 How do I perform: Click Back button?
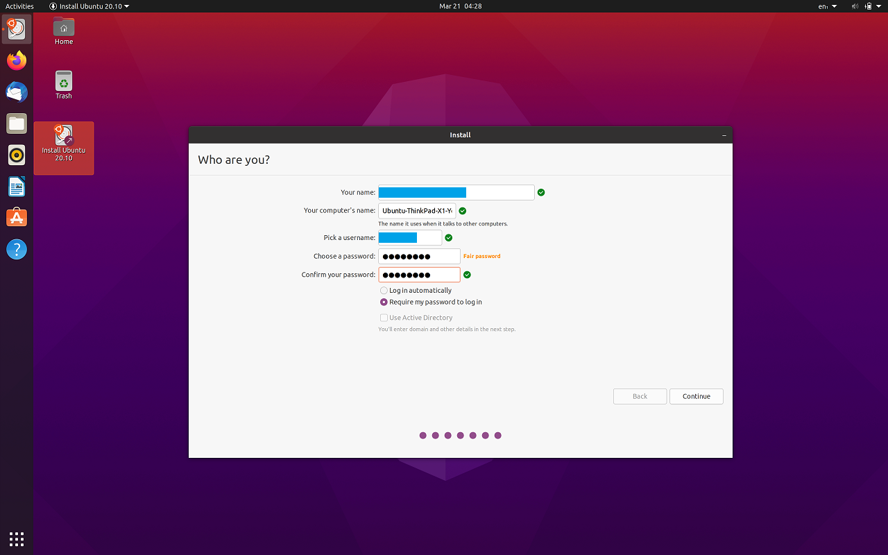tap(640, 396)
